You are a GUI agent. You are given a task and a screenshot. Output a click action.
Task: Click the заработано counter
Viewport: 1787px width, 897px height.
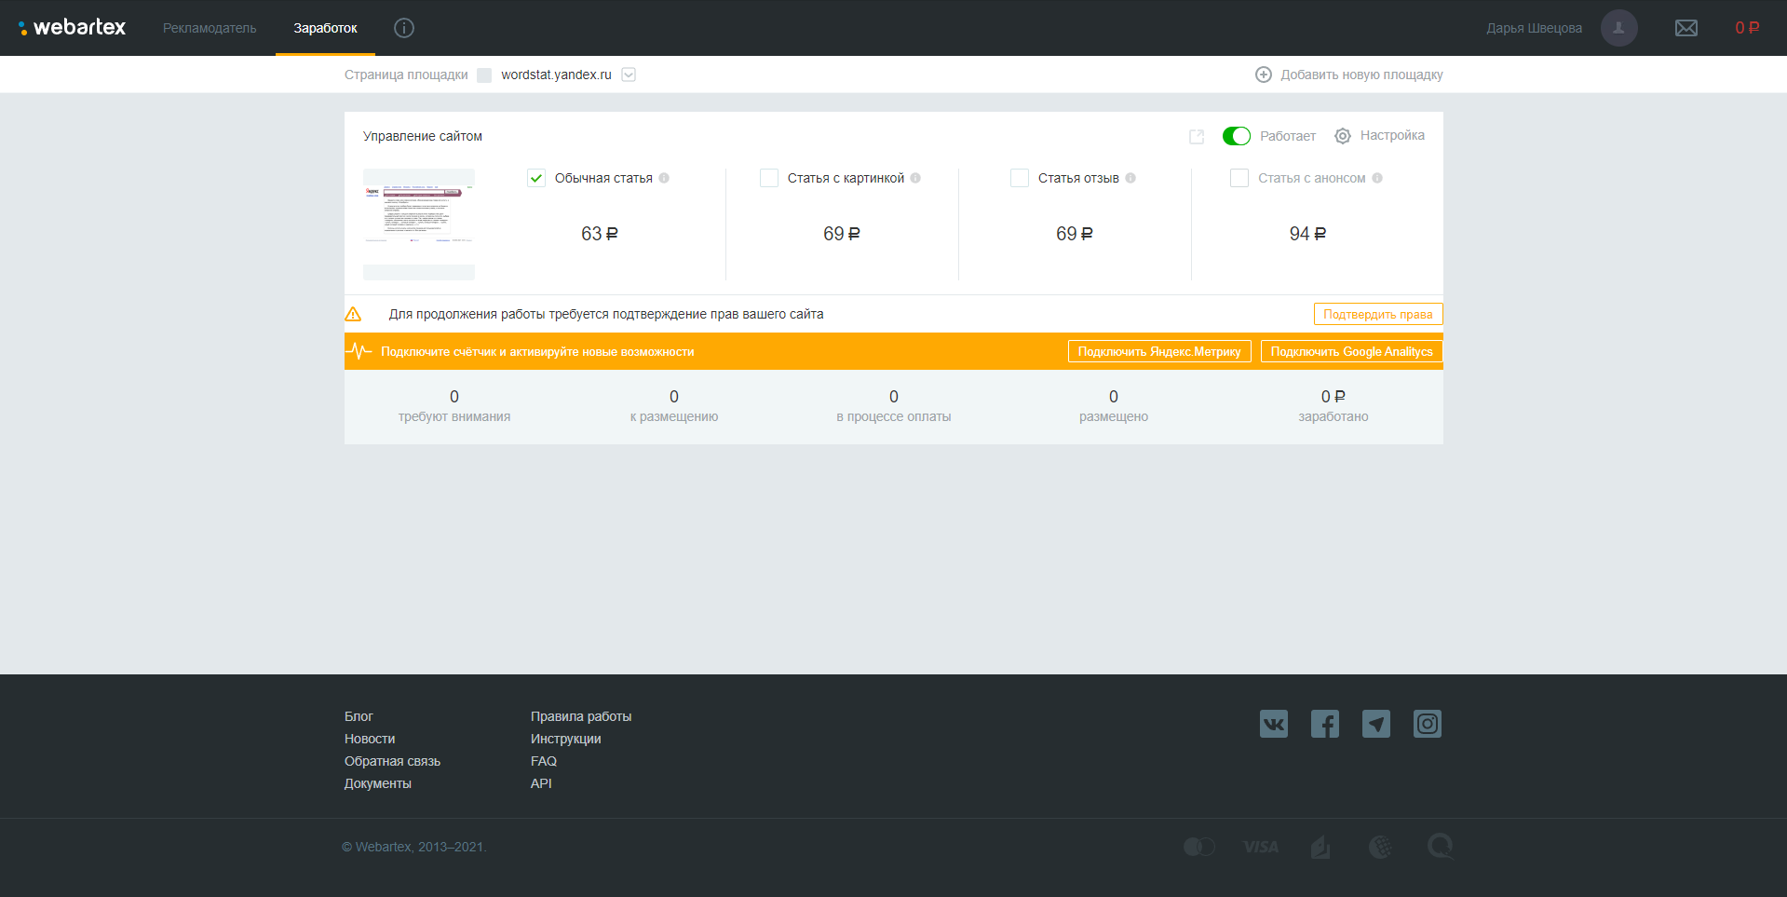tap(1333, 406)
